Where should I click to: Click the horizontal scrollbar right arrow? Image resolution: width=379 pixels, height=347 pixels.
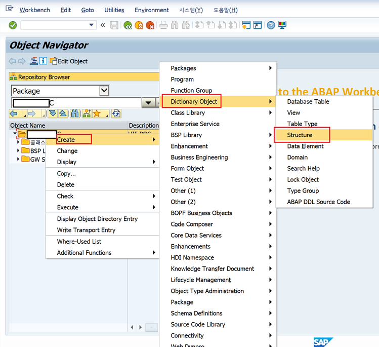[141, 327]
